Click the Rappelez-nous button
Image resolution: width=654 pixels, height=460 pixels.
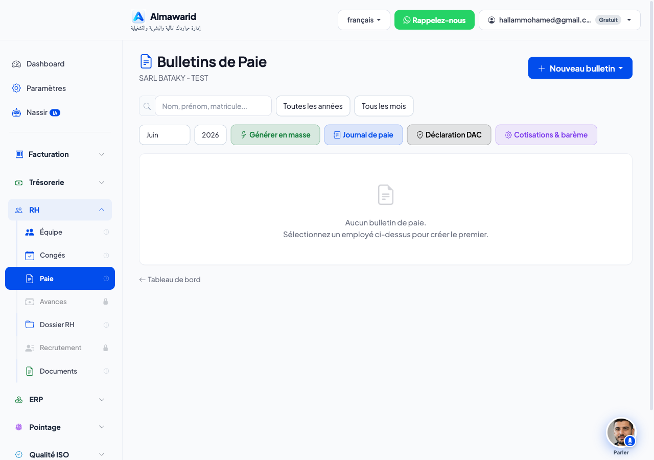[434, 20]
